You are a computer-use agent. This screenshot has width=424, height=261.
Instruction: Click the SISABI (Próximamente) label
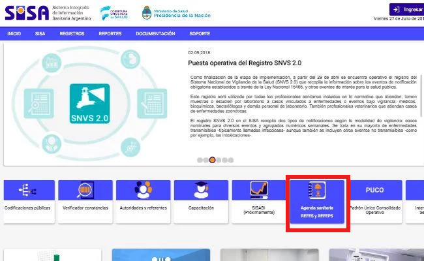259,210
